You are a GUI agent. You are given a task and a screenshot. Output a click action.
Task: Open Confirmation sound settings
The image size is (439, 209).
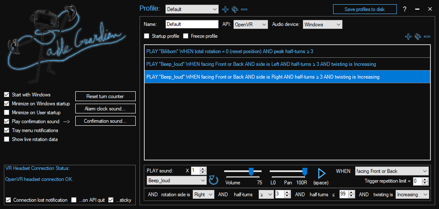pos(105,121)
